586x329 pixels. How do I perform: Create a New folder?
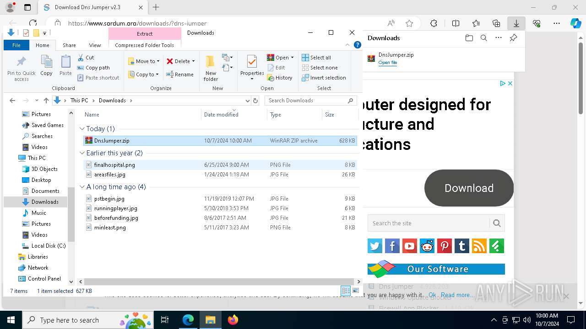pyautogui.click(x=211, y=68)
